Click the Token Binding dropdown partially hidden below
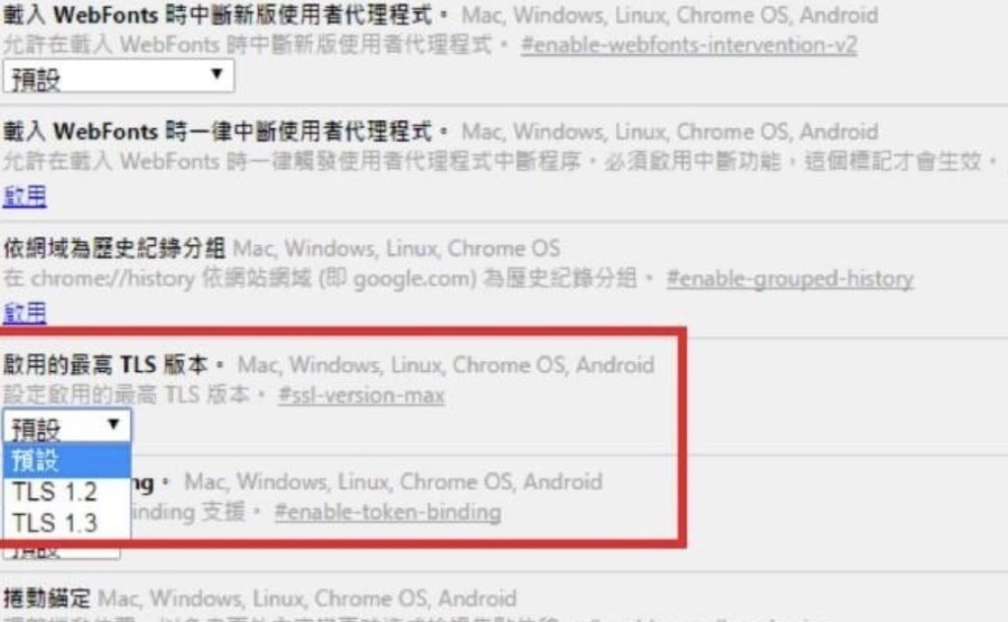The height and width of the screenshot is (622, 1008). click(x=61, y=551)
